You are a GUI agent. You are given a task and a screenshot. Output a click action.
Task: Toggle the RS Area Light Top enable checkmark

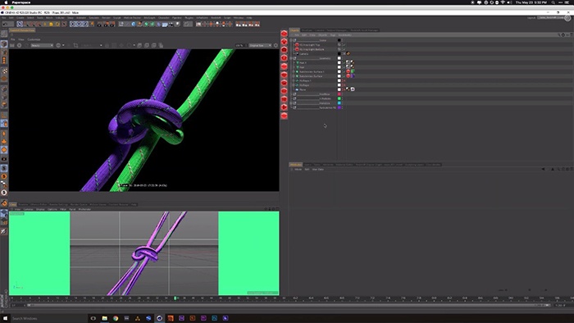coord(344,45)
